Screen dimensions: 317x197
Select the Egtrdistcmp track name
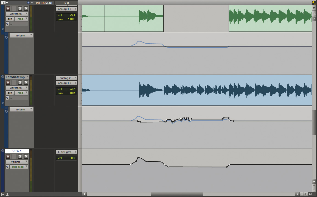15,77
